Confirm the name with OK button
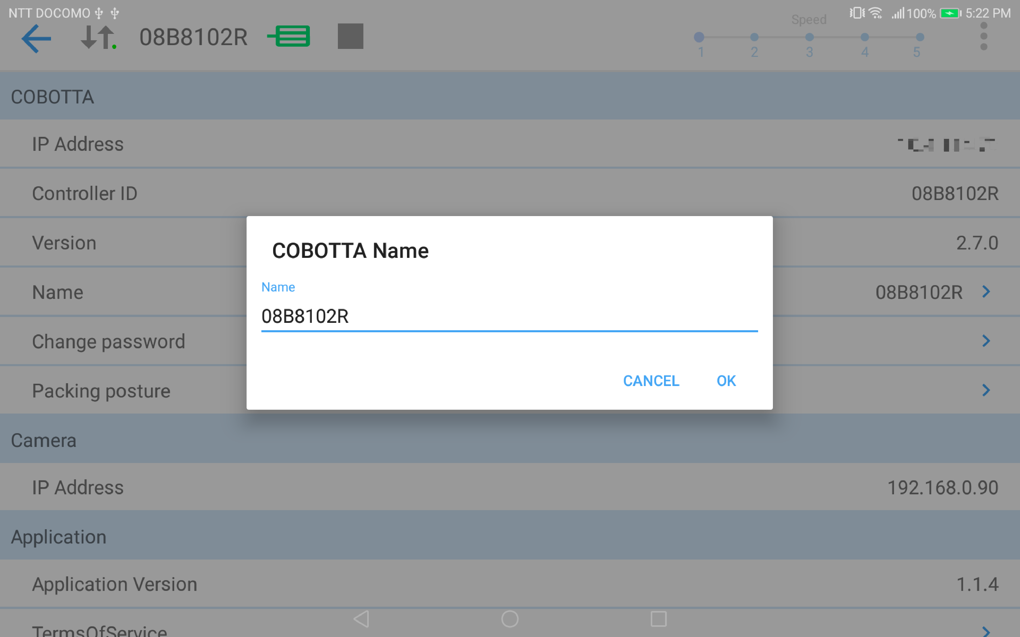1020x637 pixels. click(x=726, y=381)
